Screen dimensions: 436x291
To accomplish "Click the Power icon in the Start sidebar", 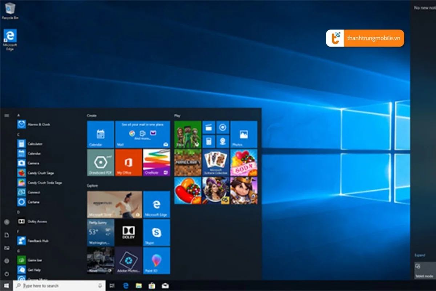I will coord(6,273).
